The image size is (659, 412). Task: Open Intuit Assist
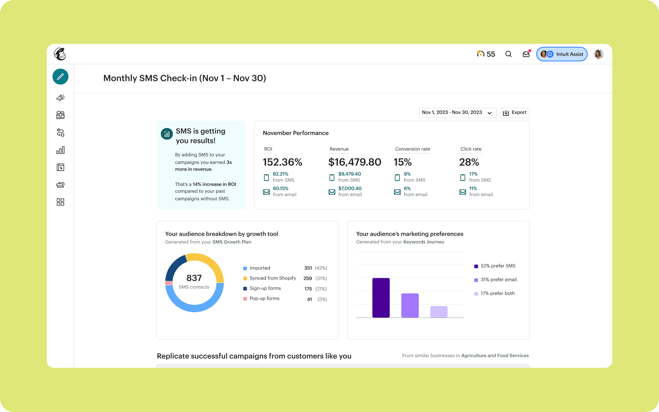[562, 54]
